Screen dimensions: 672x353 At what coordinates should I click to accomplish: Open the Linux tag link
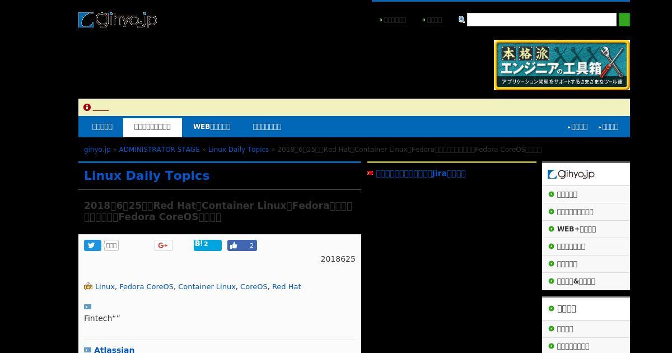tap(105, 286)
